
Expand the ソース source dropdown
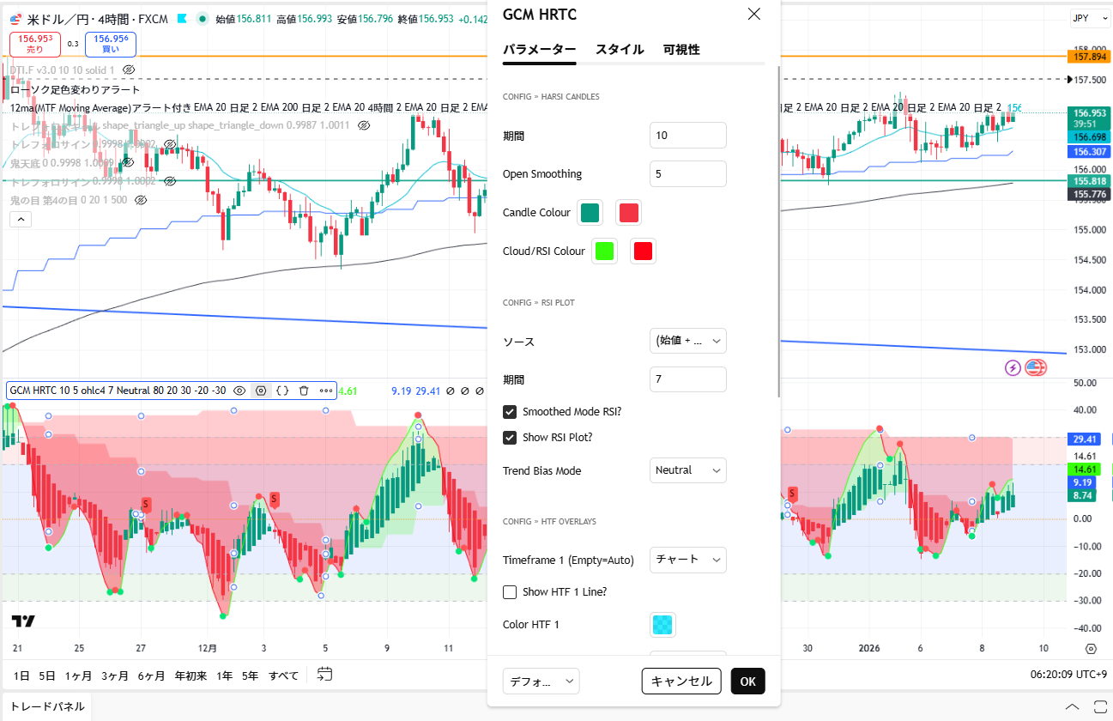click(x=687, y=342)
